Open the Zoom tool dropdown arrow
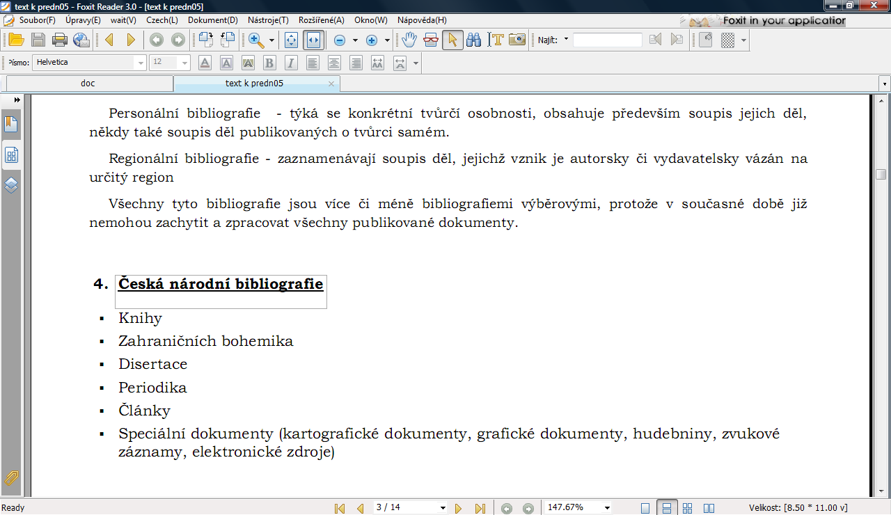Image resolution: width=891 pixels, height=515 pixels. pyautogui.click(x=271, y=40)
